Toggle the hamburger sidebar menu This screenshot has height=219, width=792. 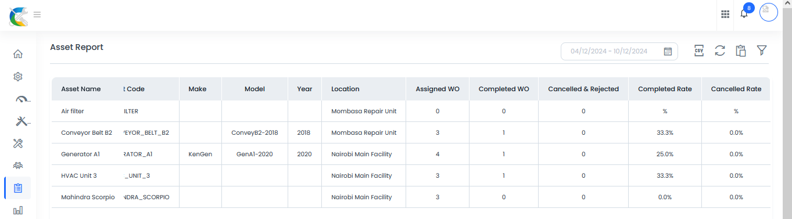click(37, 15)
